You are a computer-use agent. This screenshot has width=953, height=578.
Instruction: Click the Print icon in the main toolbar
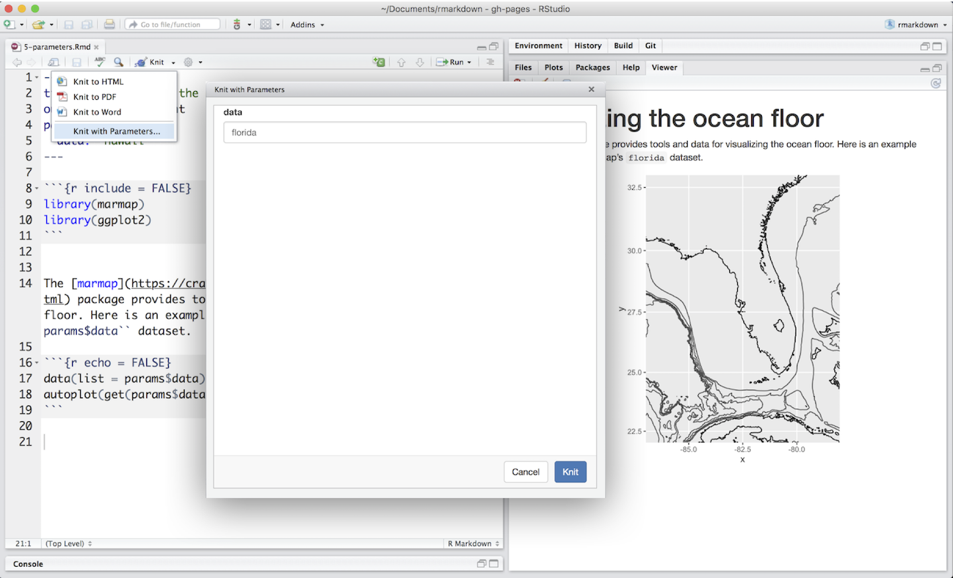109,24
